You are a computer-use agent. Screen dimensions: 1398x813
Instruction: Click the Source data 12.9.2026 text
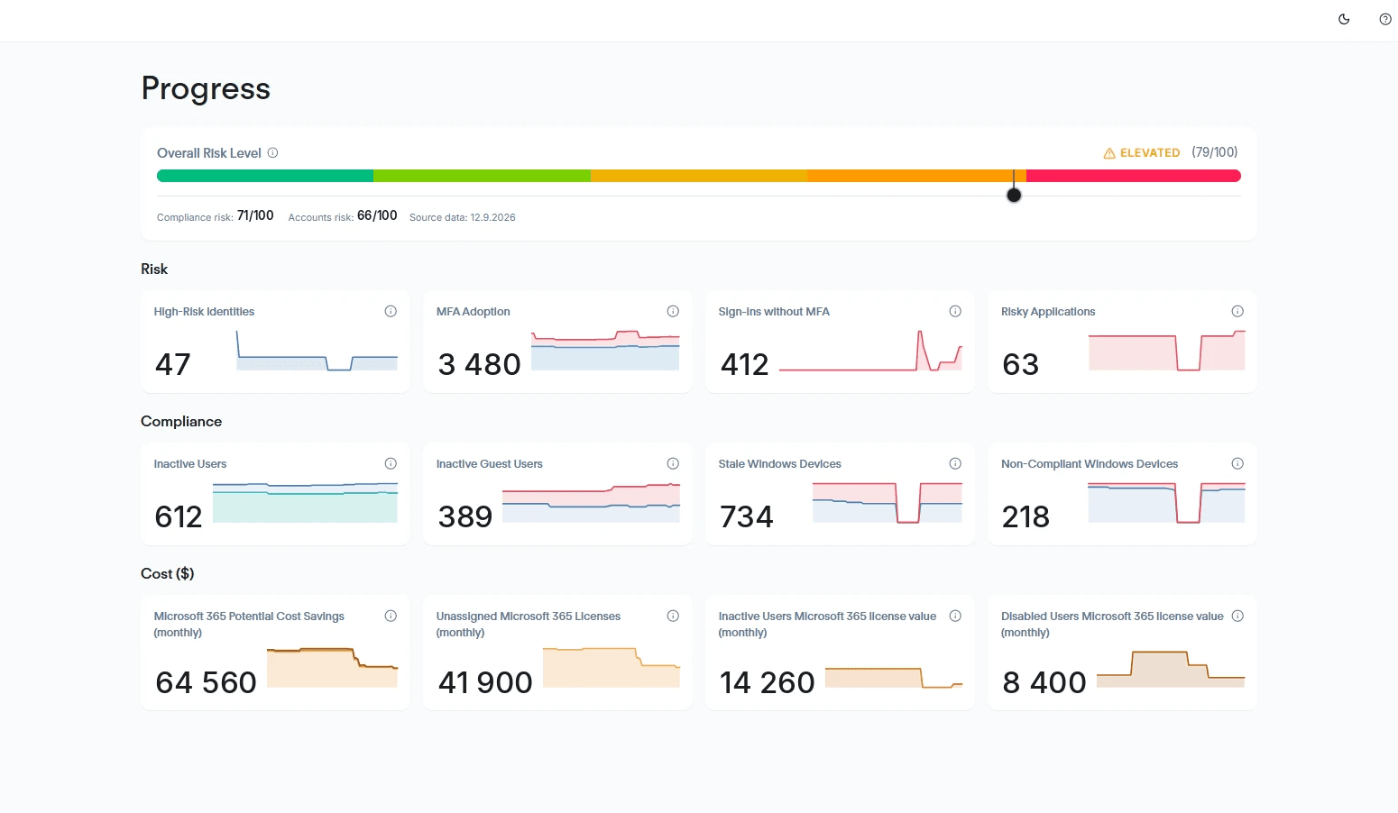(x=463, y=217)
